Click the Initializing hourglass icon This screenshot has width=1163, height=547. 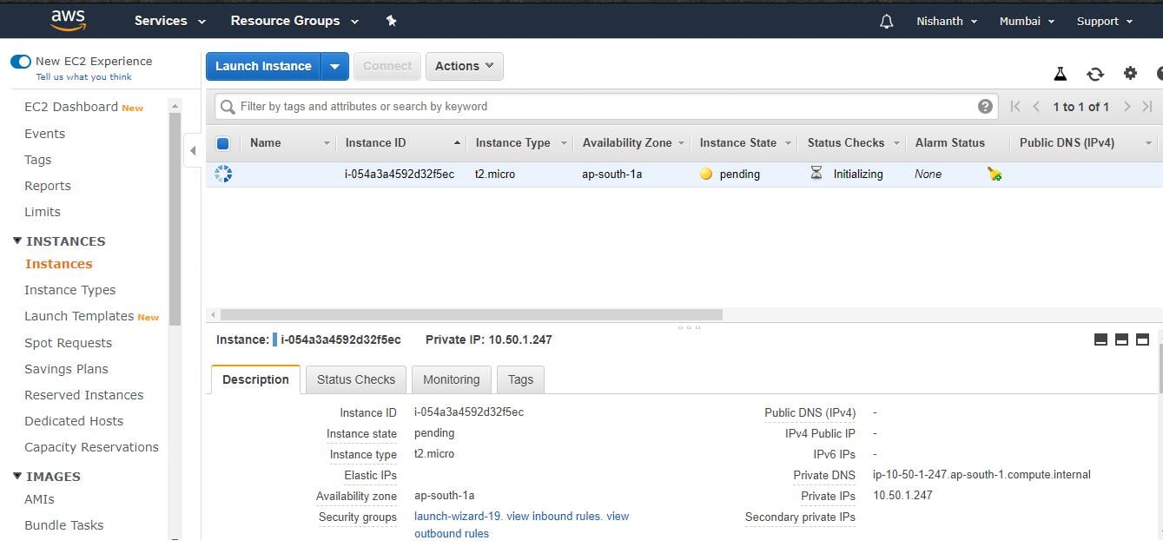click(x=816, y=174)
